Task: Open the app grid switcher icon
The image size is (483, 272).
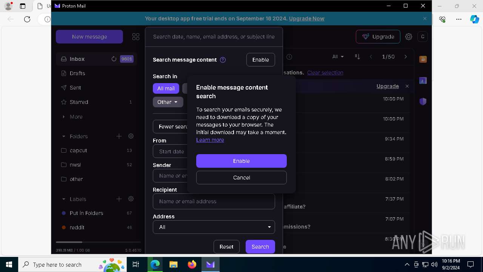Action: (136, 37)
